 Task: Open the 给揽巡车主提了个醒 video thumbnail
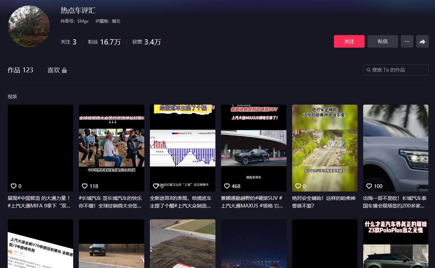(183, 148)
